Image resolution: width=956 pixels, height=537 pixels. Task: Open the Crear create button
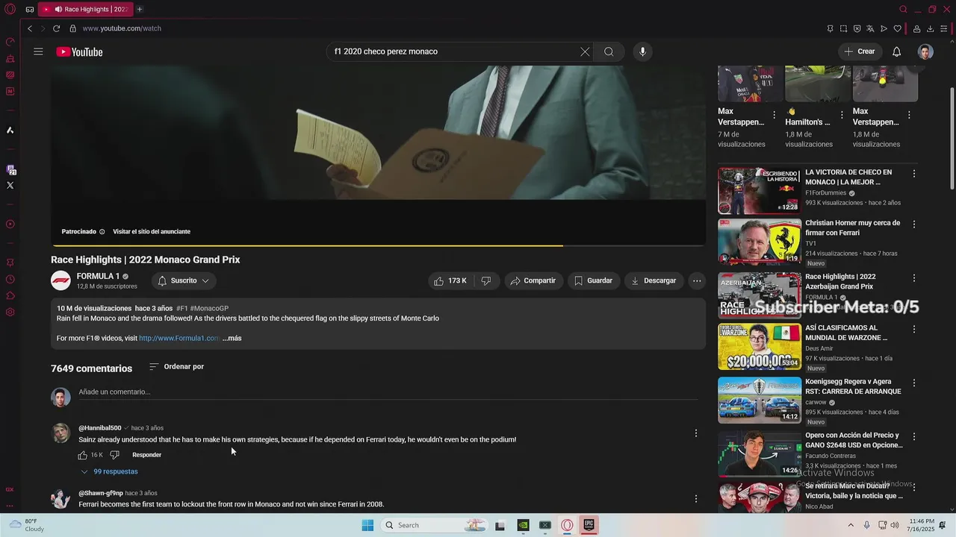(860, 51)
